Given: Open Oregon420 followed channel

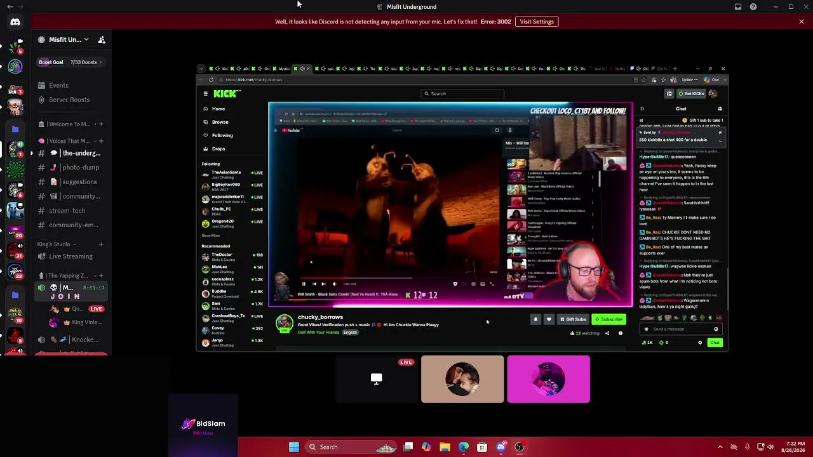Looking at the screenshot, I should (232, 223).
